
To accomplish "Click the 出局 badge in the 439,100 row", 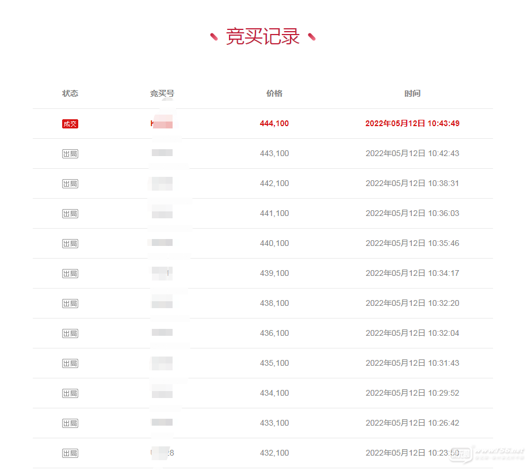I will click(70, 274).
